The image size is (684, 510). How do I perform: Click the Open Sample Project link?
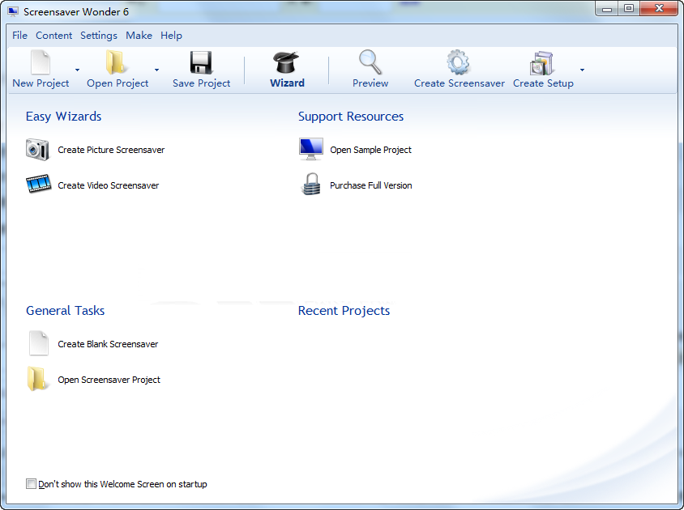point(370,150)
